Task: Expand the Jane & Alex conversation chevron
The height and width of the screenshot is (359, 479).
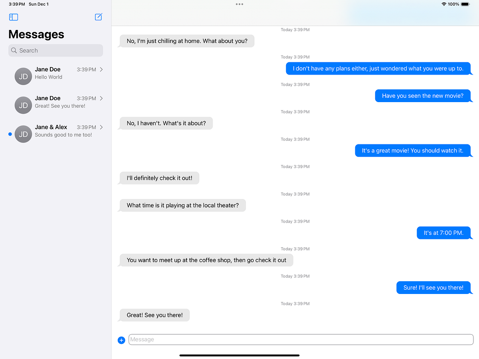Action: click(x=102, y=127)
